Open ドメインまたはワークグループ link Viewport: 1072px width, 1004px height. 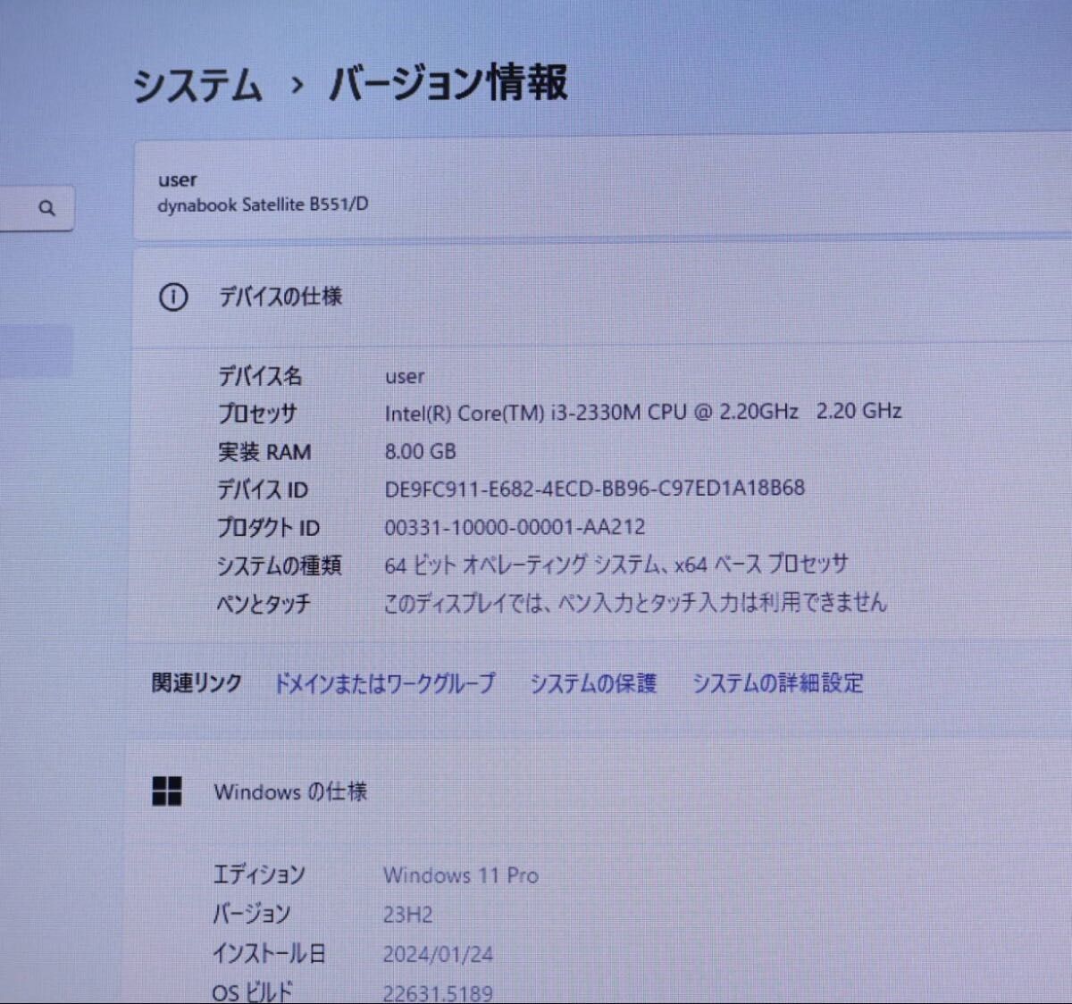click(x=384, y=683)
